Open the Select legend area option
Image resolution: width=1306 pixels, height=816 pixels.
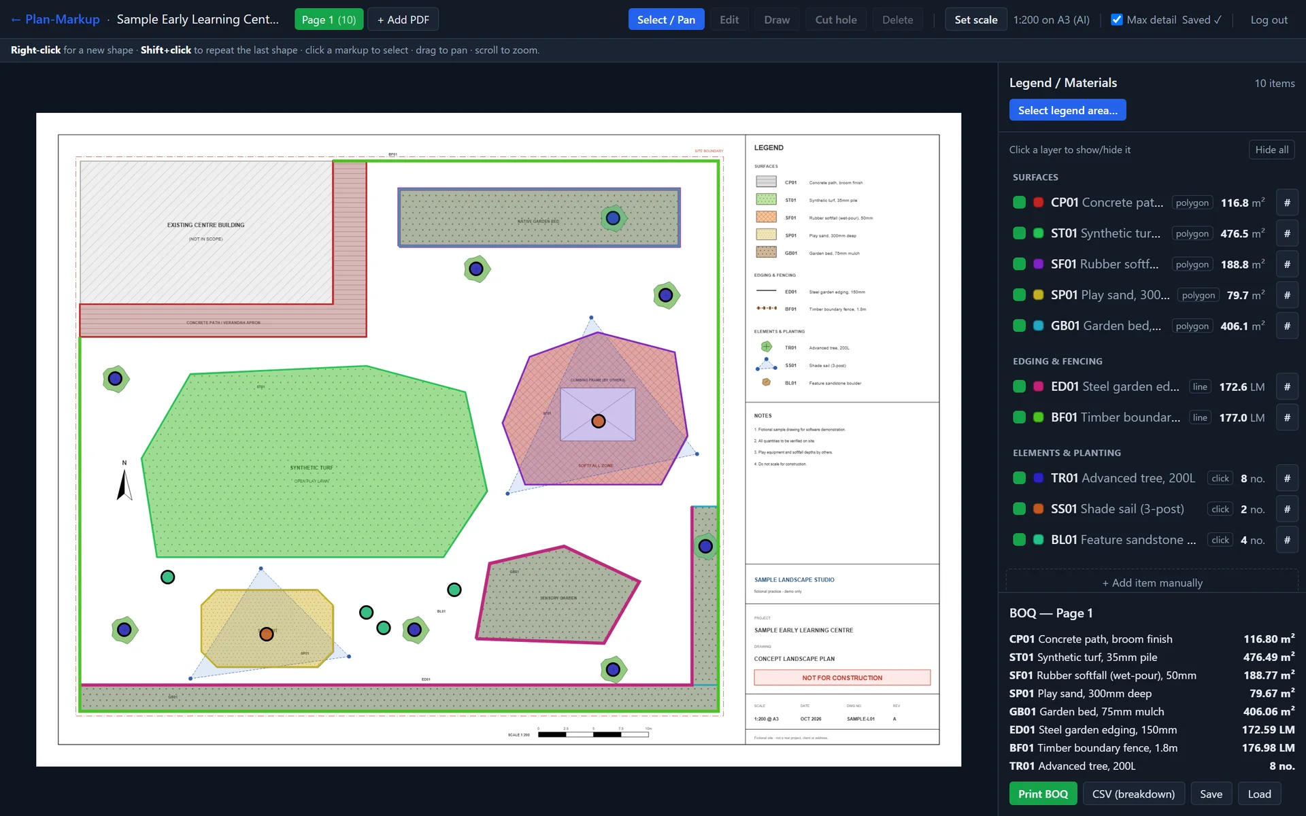[1067, 110]
